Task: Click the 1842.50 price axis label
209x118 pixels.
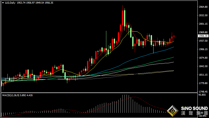Action: coord(203,66)
